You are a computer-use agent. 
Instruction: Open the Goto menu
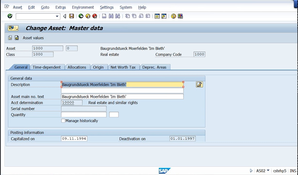click(x=45, y=7)
